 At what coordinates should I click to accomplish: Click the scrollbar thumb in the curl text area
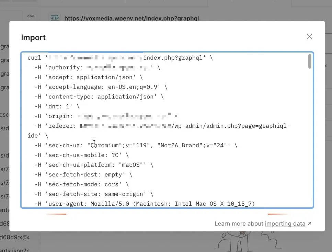click(310, 62)
